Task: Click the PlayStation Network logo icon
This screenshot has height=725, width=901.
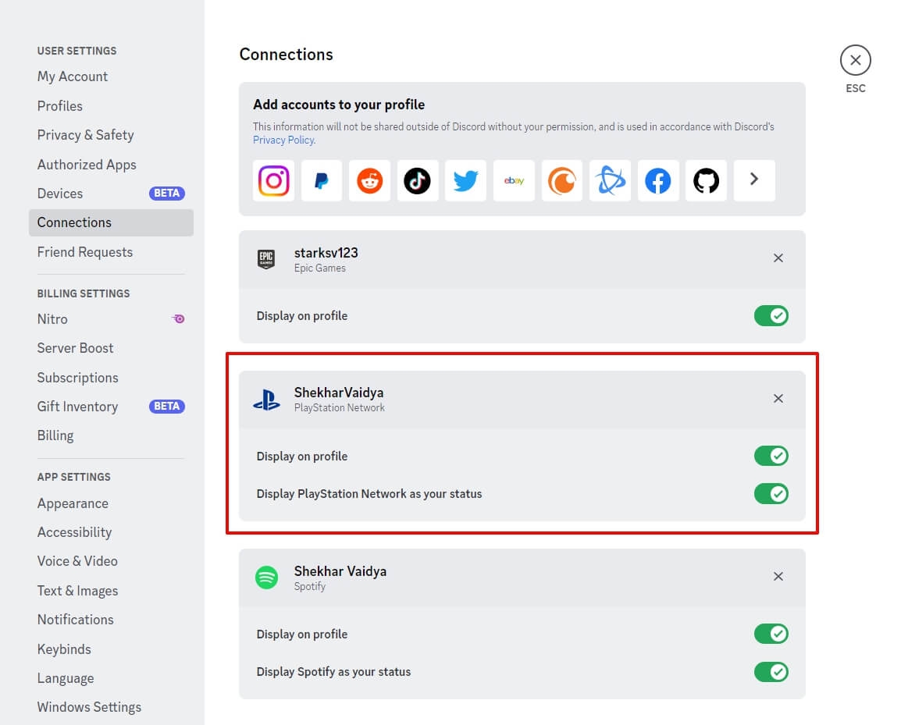Action: click(x=266, y=400)
